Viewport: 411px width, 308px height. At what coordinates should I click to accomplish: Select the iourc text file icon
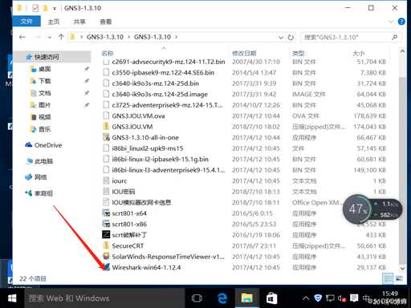coord(106,180)
